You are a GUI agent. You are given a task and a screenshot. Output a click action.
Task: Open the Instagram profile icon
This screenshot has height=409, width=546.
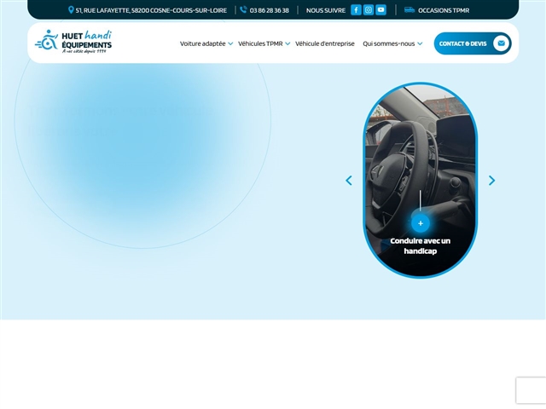point(369,10)
